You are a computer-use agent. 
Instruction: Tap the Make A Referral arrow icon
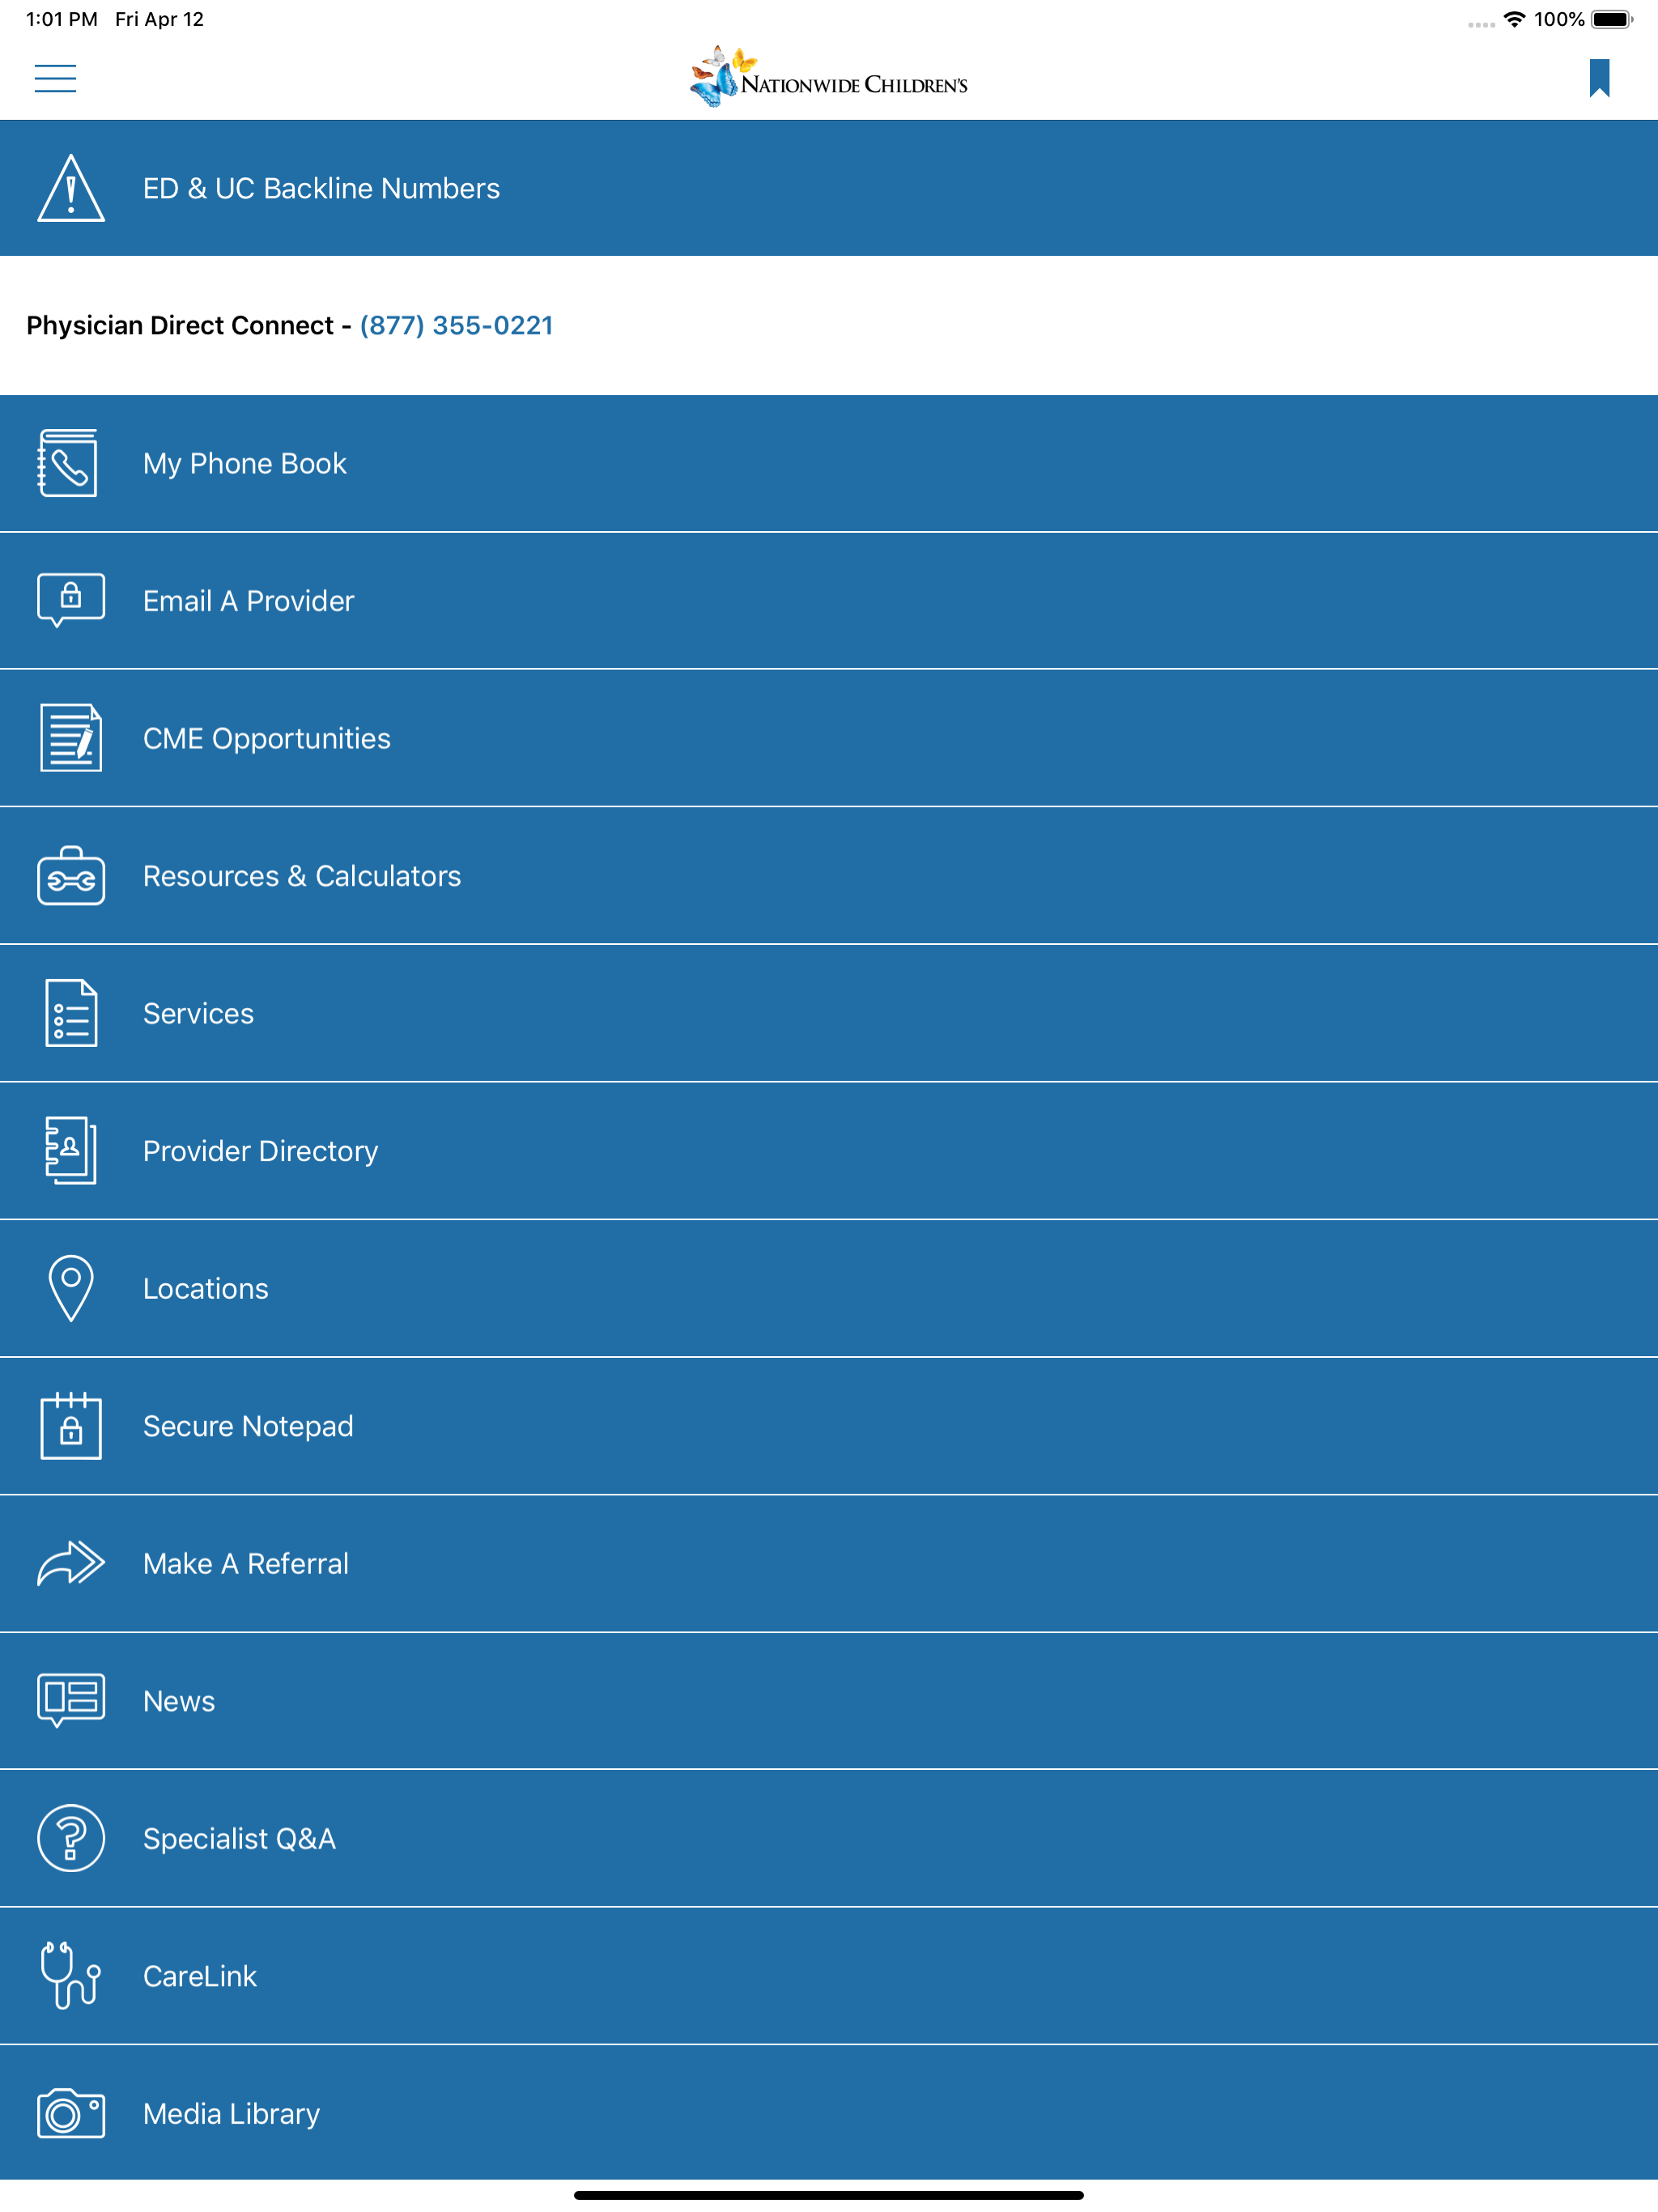tap(71, 1563)
